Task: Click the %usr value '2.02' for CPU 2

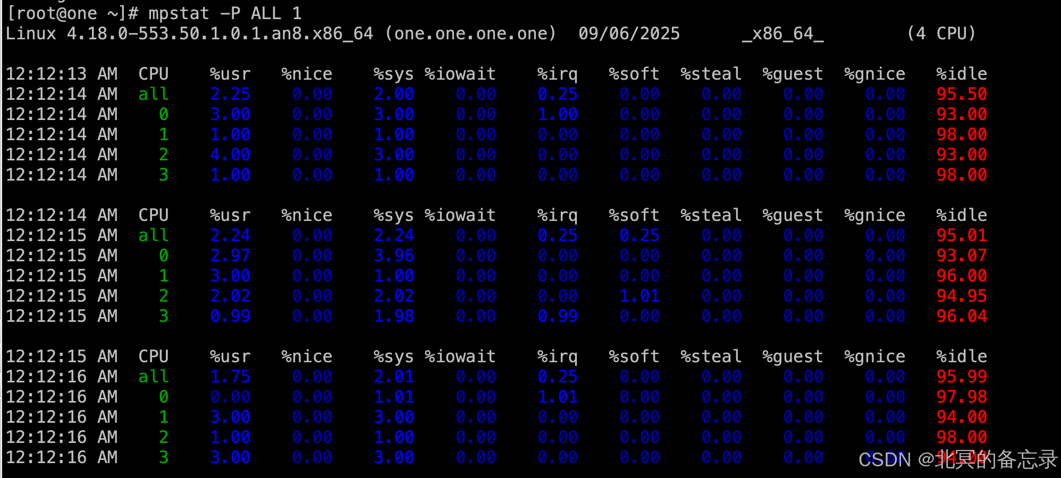Action: [x=230, y=296]
